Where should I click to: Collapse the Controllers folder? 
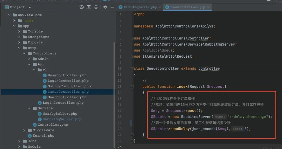coord(24,53)
